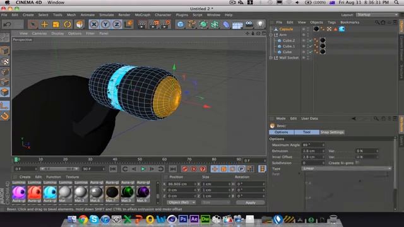Collapse the Arm null group

coord(271,35)
